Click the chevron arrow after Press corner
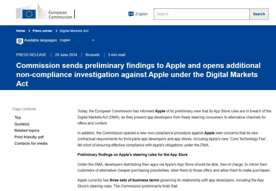Viewport: 276px width, 191px height. tap(56, 31)
